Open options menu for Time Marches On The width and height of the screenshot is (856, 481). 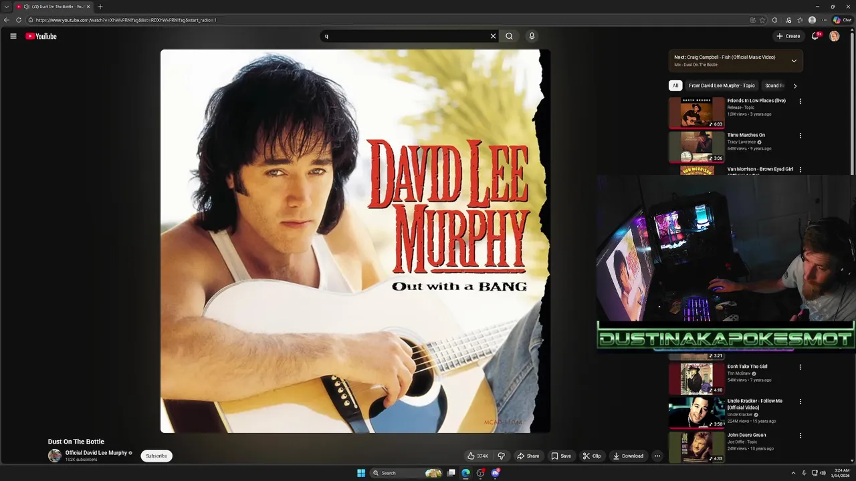coord(800,136)
